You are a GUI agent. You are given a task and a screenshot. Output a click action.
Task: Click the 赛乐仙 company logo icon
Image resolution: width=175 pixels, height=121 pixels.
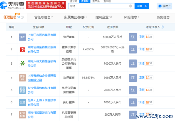click(x=23, y=78)
